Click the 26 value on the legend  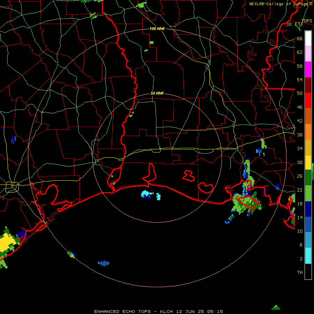tap(300, 176)
